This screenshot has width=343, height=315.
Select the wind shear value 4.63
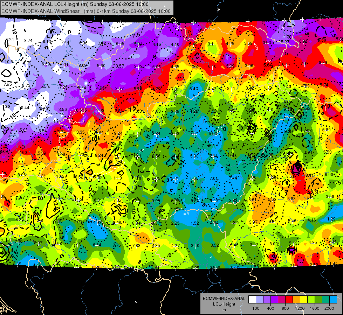point(156,111)
